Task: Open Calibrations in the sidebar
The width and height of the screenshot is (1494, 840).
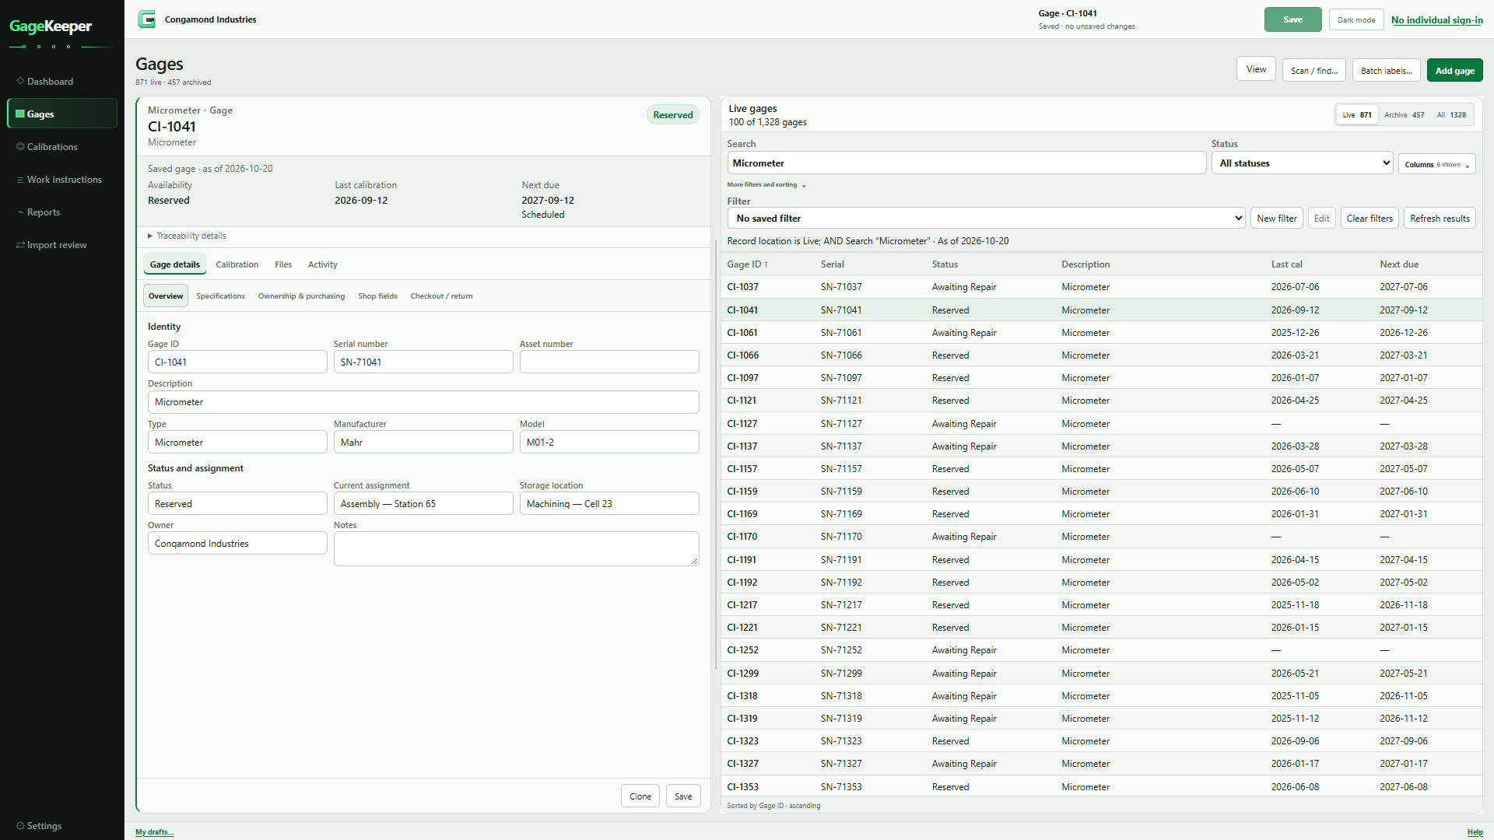Action: click(62, 147)
